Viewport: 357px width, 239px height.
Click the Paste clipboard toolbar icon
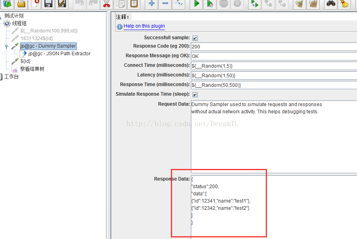(134, 4)
